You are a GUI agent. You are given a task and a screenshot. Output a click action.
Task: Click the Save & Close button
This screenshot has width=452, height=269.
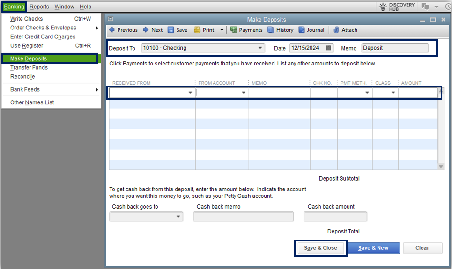click(x=321, y=248)
